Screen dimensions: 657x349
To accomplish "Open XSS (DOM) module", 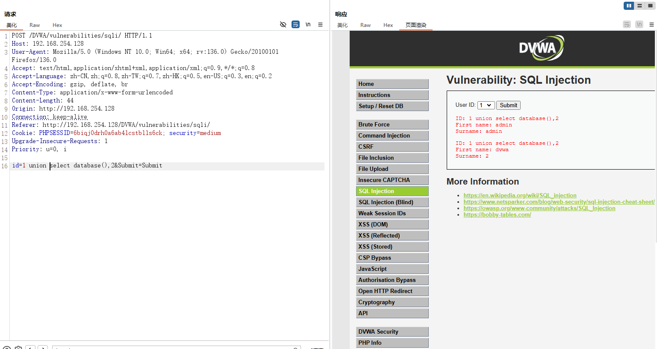I will (x=392, y=224).
